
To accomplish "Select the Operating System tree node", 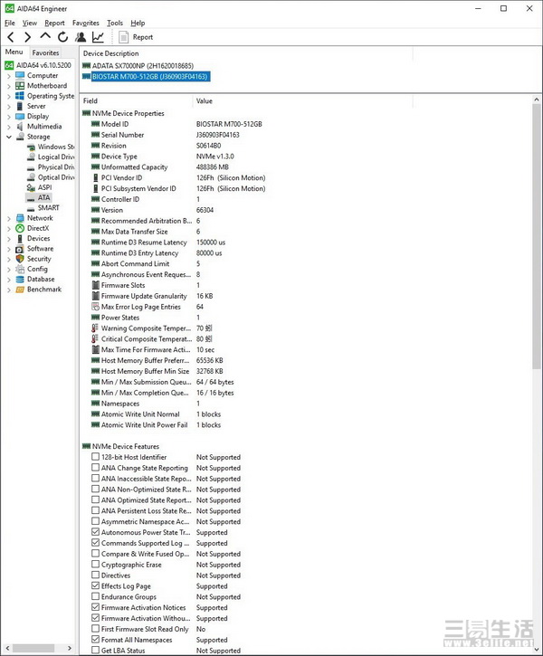I will click(51, 96).
